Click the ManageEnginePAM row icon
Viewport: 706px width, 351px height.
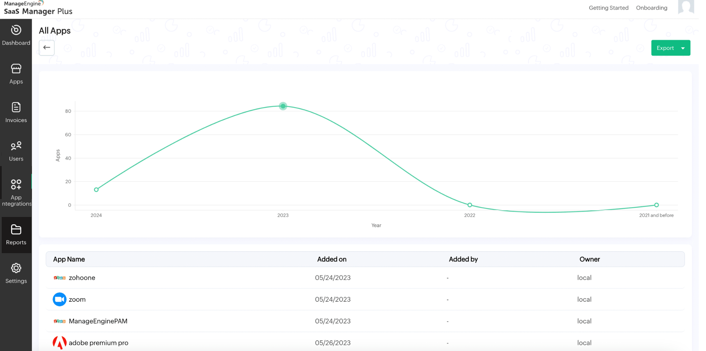coord(59,321)
